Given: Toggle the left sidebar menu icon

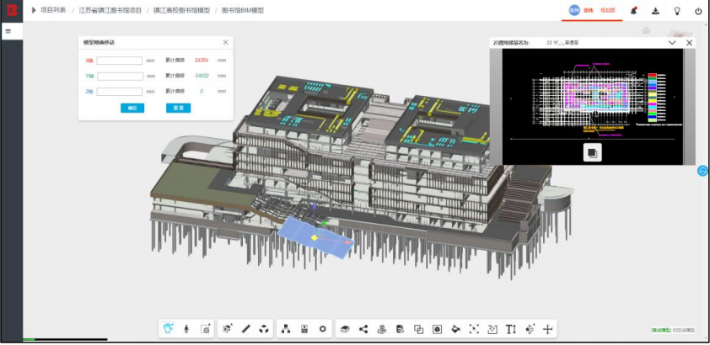Looking at the screenshot, I should pyautogui.click(x=8, y=31).
